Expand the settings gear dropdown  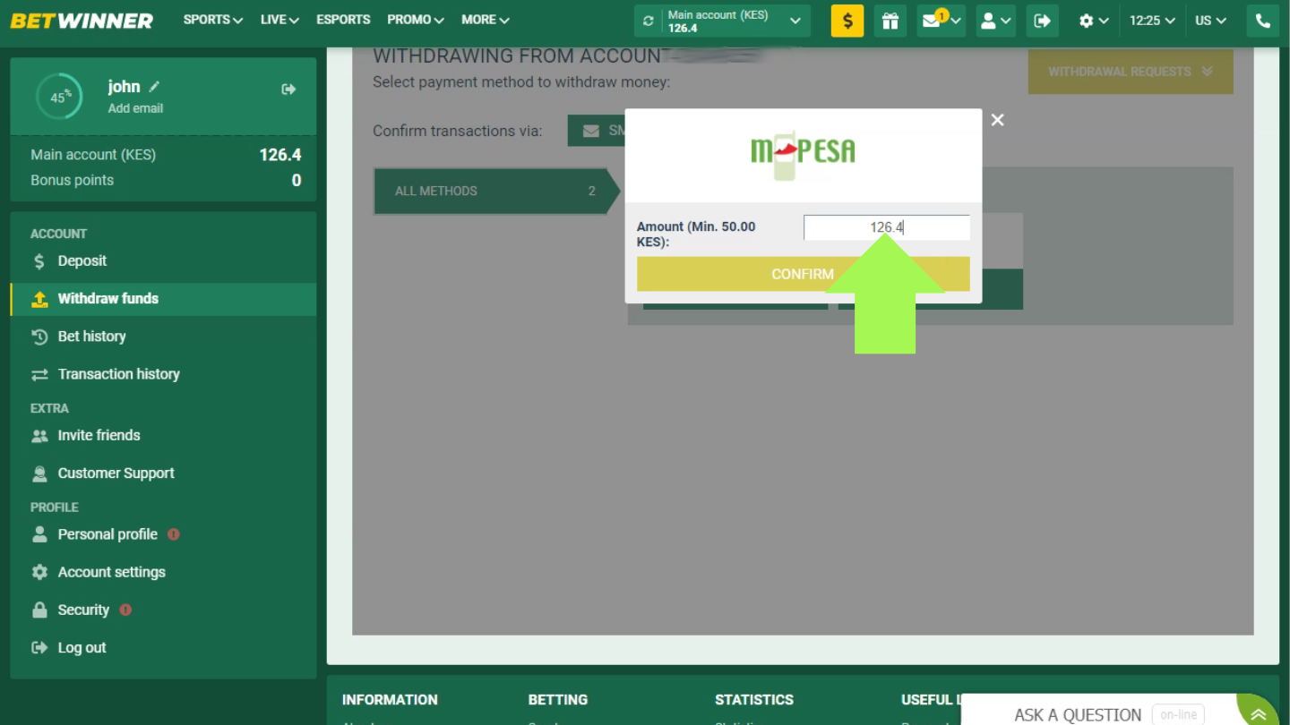tap(1094, 21)
